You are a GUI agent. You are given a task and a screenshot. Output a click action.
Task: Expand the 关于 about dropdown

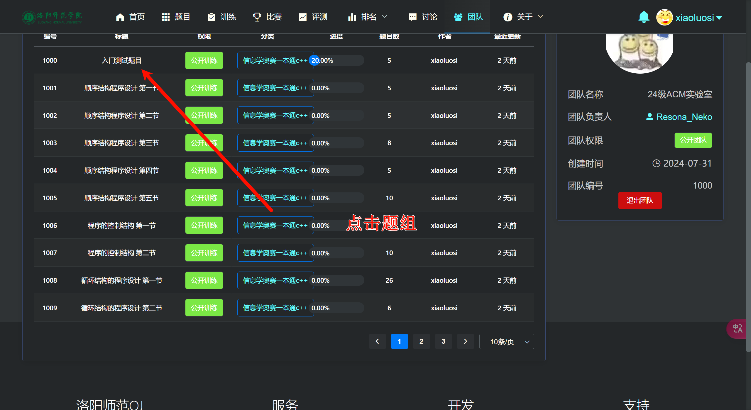click(523, 17)
